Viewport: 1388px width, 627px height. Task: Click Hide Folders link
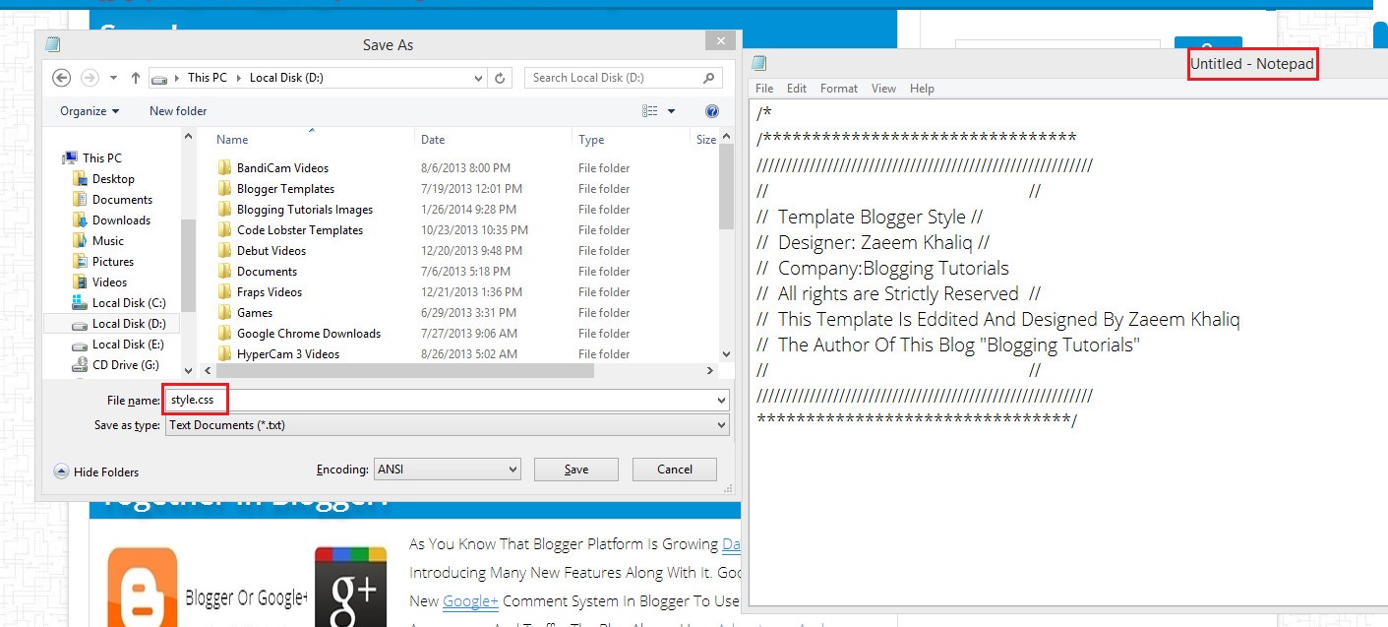pos(106,472)
